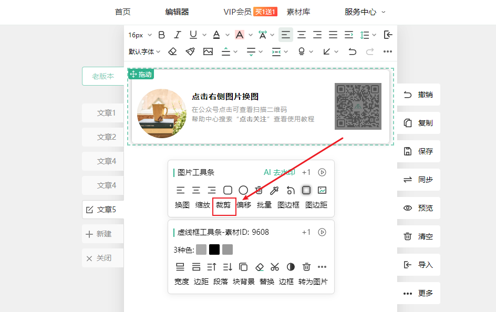496x312 pixels.
Task: Toggle image shadow square in 图片工具条
Action: click(306, 190)
